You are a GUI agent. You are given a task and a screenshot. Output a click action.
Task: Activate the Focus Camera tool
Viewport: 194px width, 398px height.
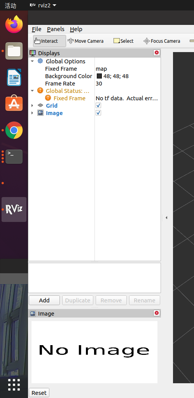coord(162,41)
